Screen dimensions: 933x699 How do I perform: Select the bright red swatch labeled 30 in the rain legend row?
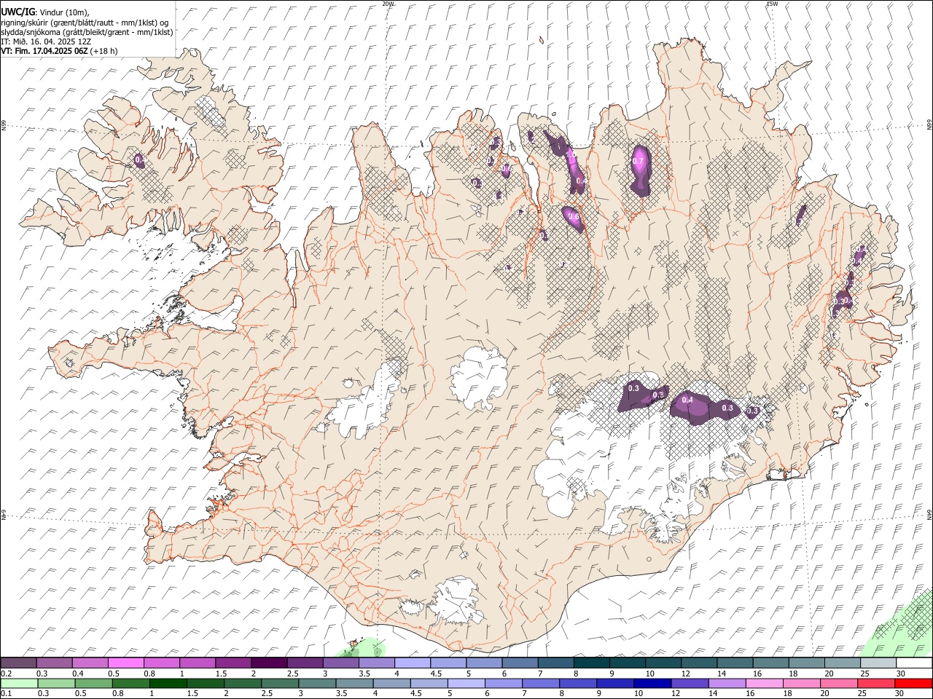[x=913, y=683]
